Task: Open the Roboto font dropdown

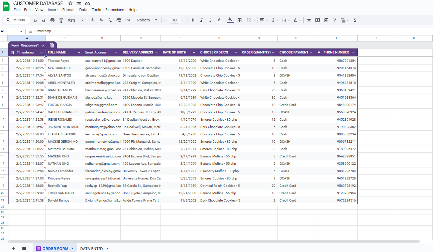Action: pyautogui.click(x=147, y=20)
